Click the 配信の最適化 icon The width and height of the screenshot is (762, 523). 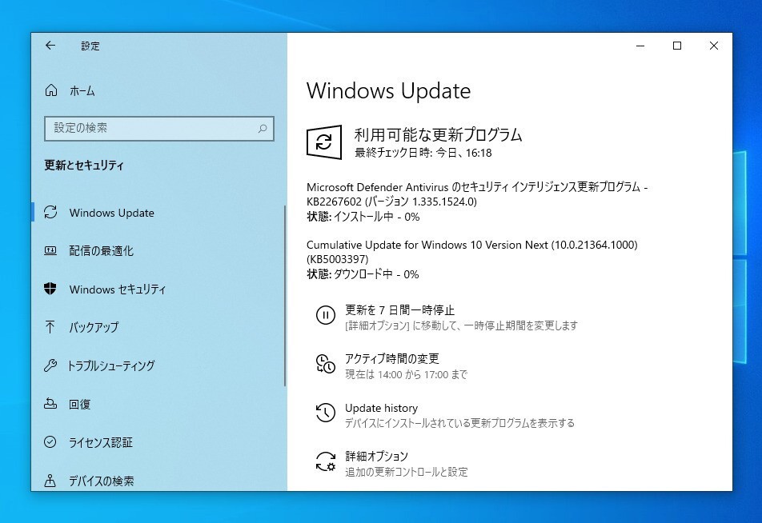(50, 250)
